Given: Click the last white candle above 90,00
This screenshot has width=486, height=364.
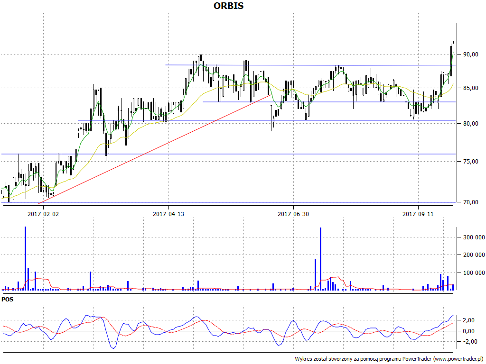Looking at the screenshot, I should 453,33.
